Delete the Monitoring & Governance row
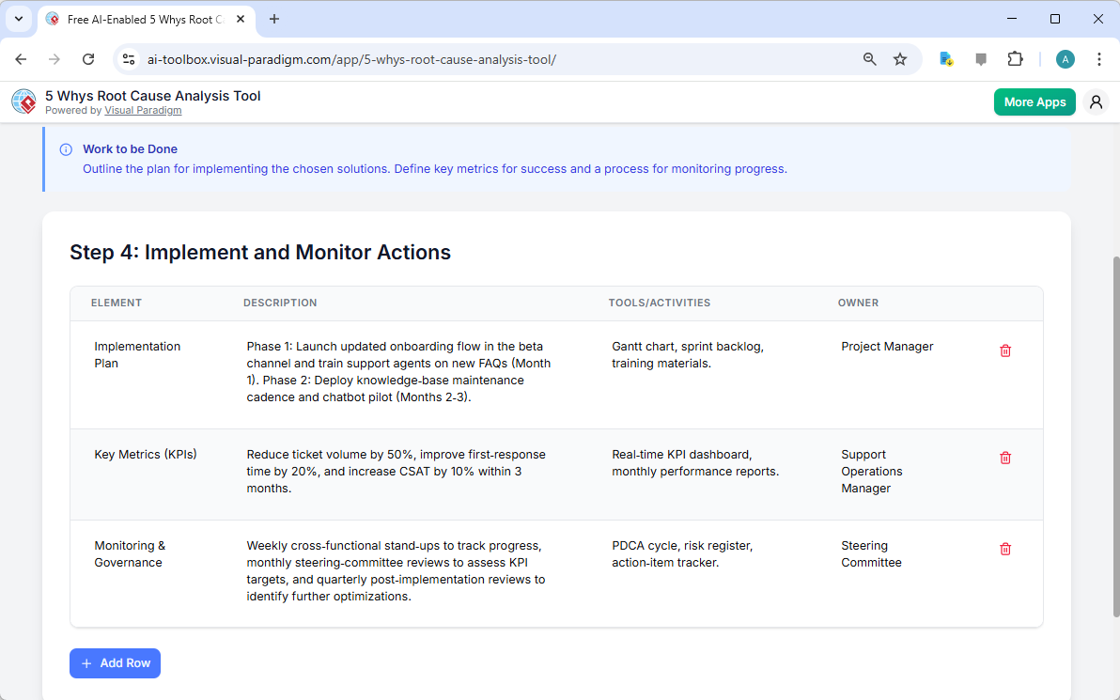 pos(1005,549)
